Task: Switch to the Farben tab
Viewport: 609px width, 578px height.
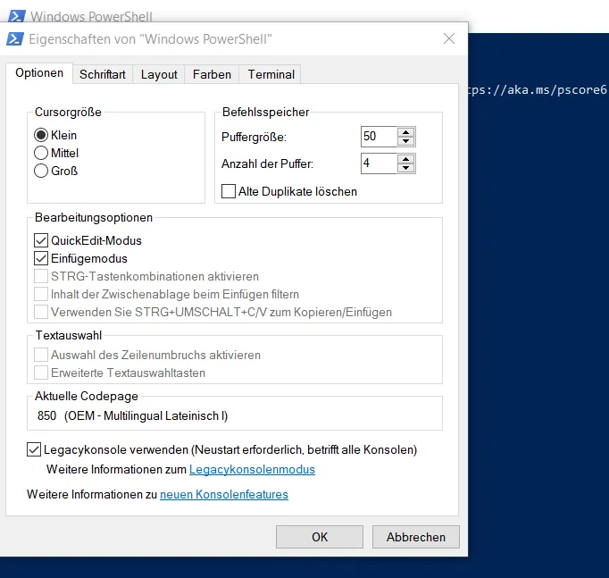Action: coord(212,74)
